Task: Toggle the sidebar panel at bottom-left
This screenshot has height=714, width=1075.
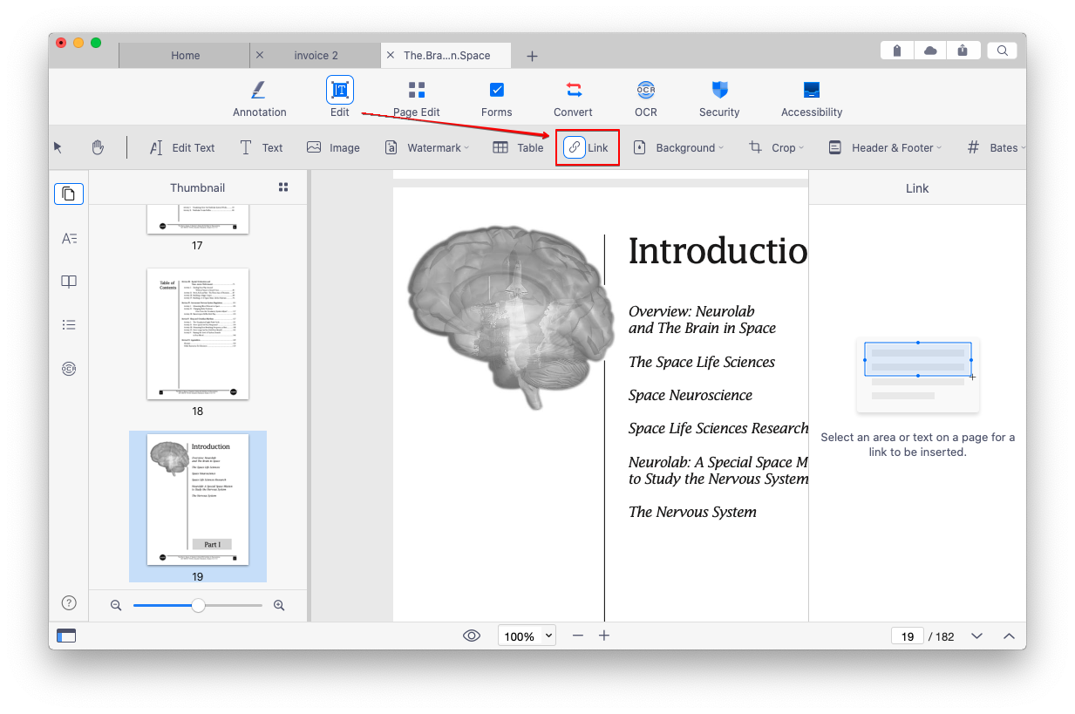Action: tap(66, 636)
